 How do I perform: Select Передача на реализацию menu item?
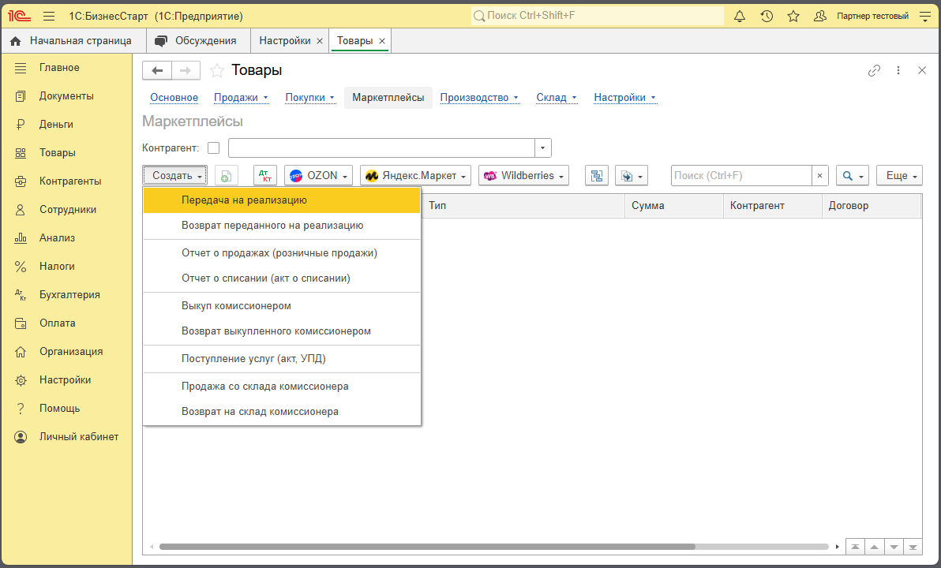click(282, 200)
